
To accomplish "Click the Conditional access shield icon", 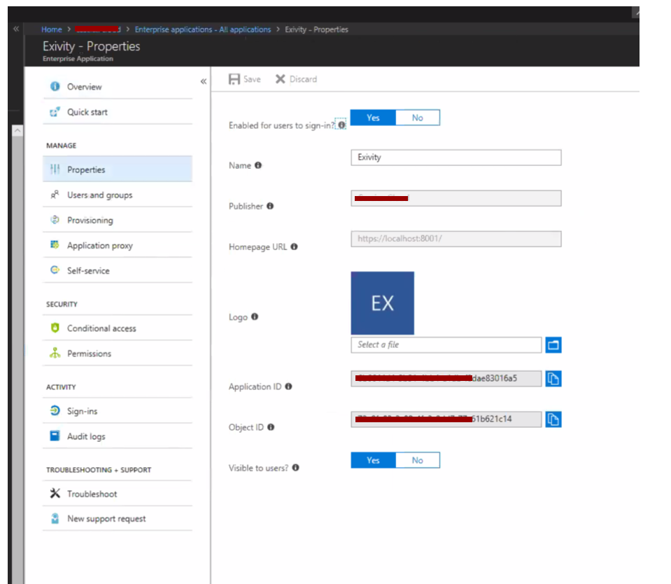I will tap(55, 328).
